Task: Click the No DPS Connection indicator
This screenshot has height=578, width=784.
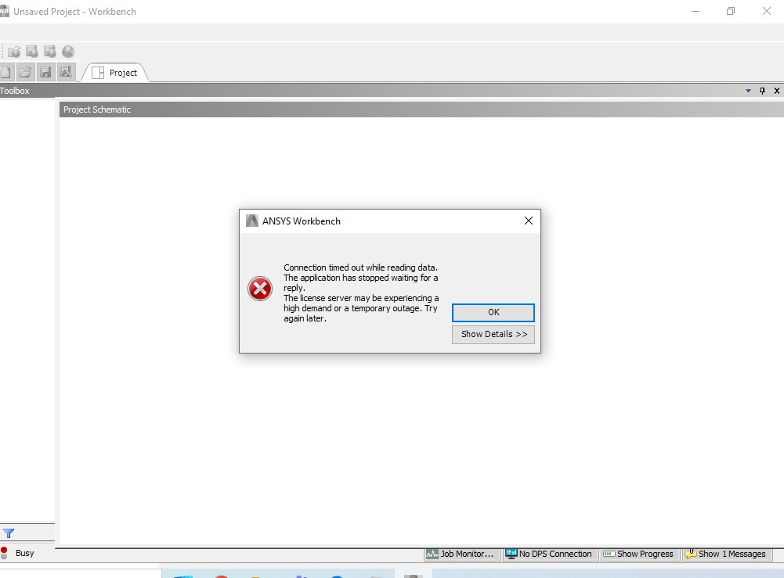Action: point(550,554)
